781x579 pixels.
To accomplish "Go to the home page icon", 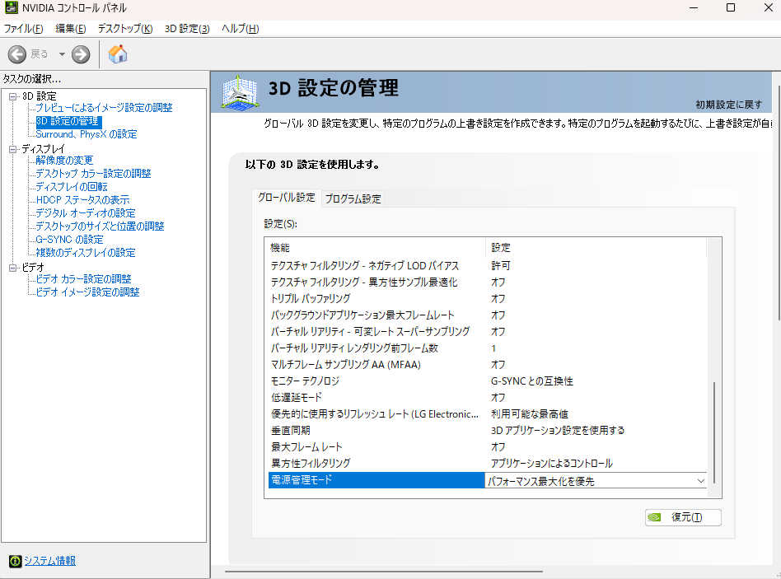I will (x=118, y=54).
